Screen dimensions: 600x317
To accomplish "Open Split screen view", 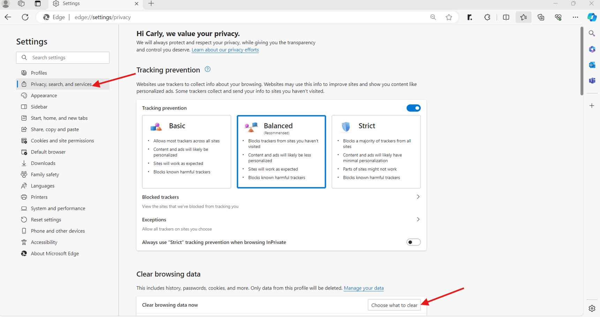I will (x=506, y=17).
